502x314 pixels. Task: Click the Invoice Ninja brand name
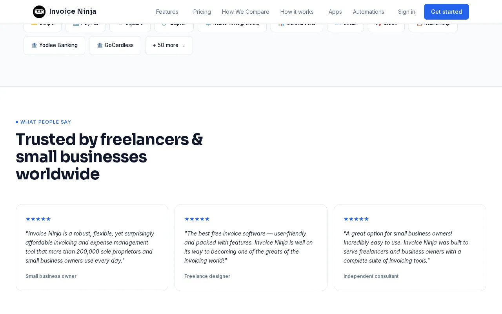[x=73, y=11]
